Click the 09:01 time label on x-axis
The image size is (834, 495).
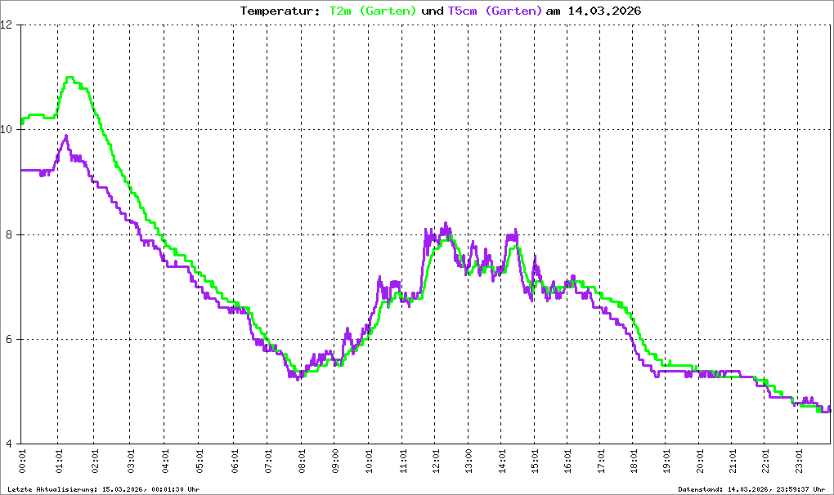click(335, 460)
